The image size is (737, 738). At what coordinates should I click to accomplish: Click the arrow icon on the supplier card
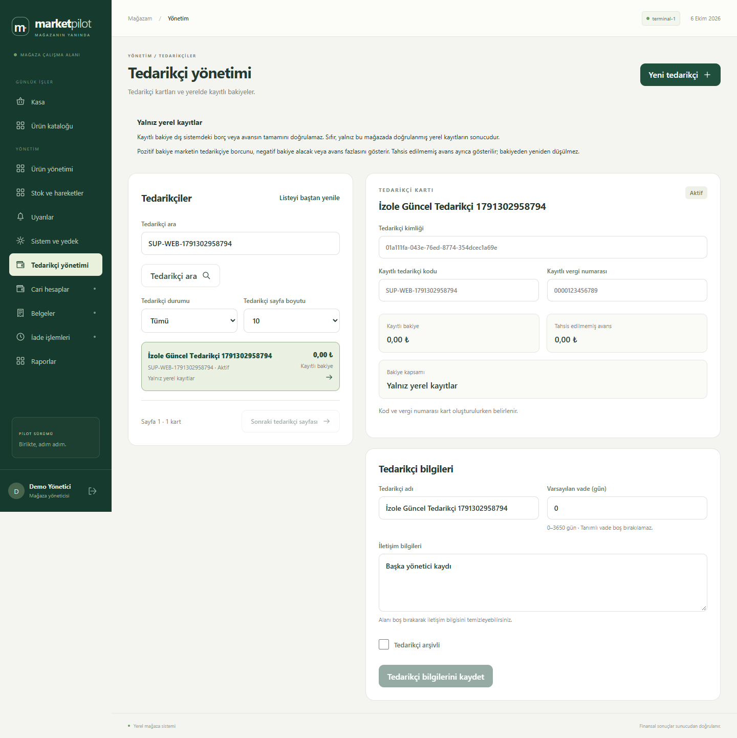[x=329, y=377]
